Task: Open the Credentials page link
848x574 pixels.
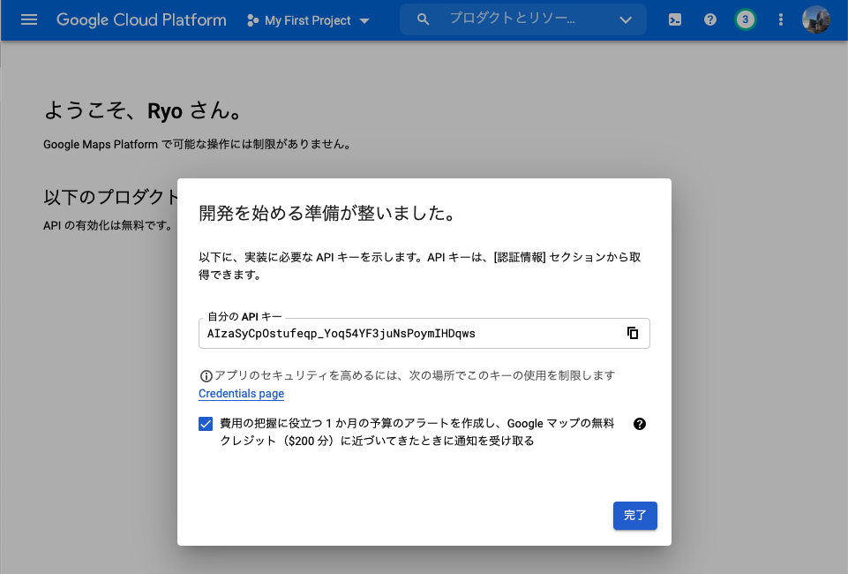Action: 241,394
